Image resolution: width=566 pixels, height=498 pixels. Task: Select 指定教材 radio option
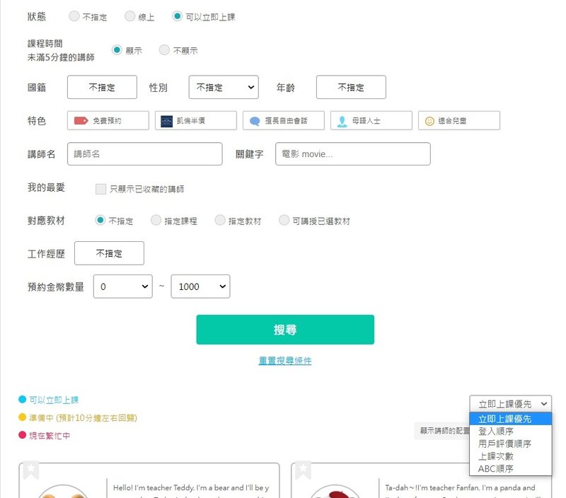pos(220,220)
